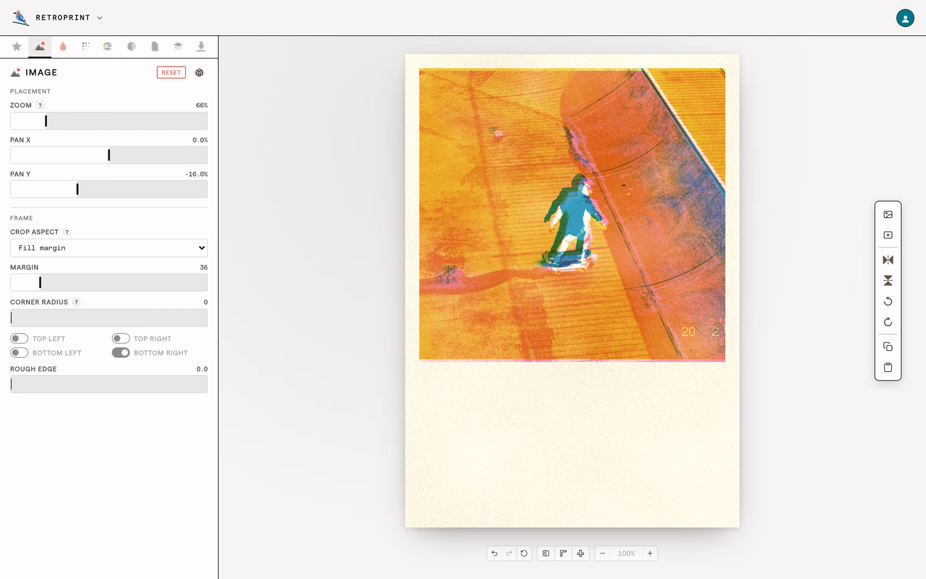Click the skater print preview image
926x579 pixels.
click(572, 215)
